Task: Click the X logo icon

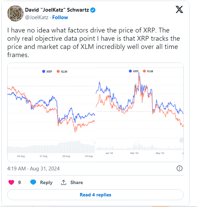Action: point(179,10)
